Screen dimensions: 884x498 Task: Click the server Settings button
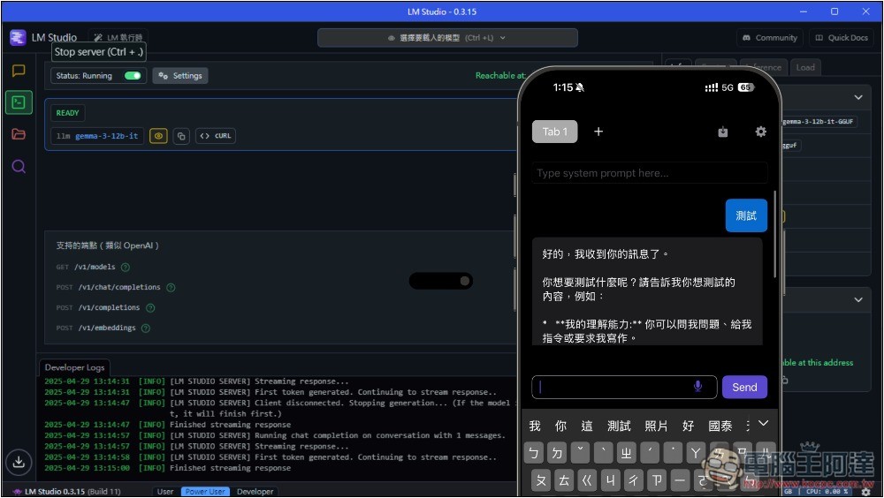(x=180, y=76)
